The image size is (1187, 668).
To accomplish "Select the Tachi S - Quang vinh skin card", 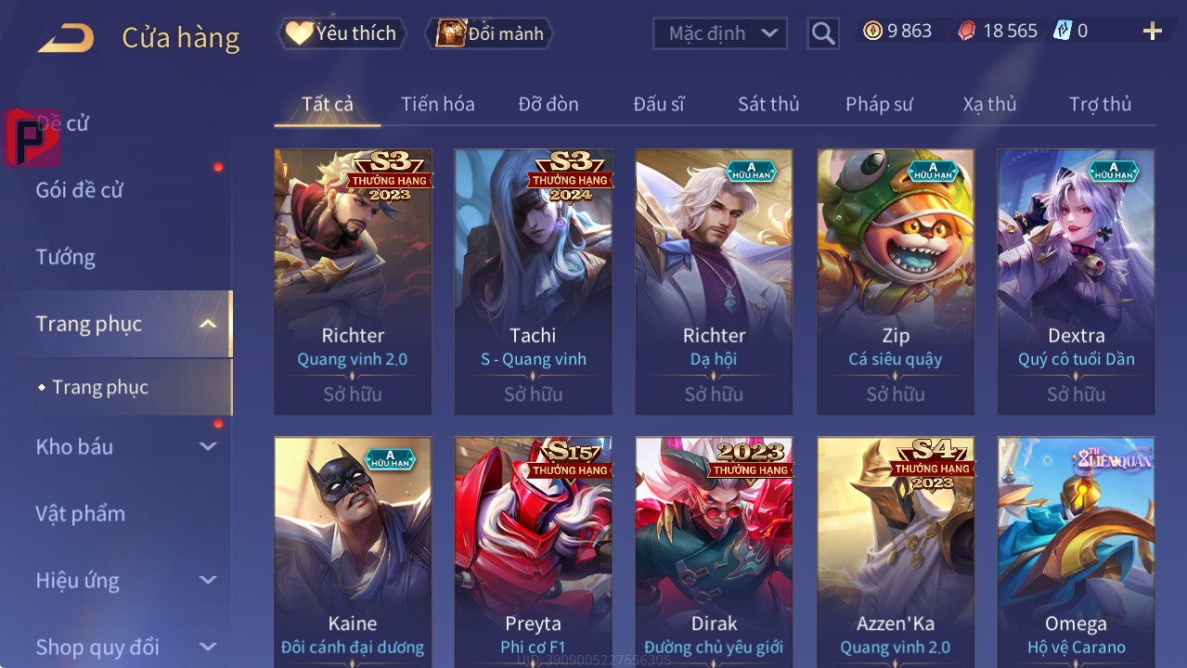I will point(534,282).
